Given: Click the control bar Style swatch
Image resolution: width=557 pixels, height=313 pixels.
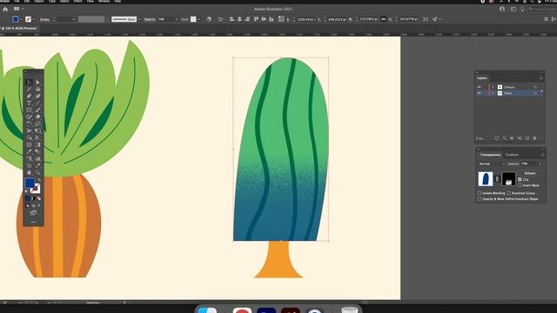Looking at the screenshot, I should [x=193, y=19].
